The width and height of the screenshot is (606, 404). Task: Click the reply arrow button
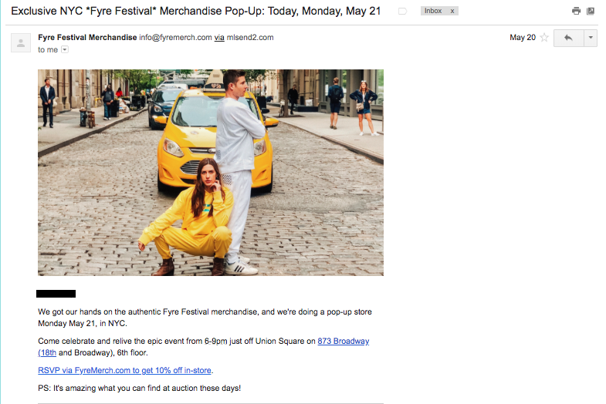pyautogui.click(x=568, y=38)
